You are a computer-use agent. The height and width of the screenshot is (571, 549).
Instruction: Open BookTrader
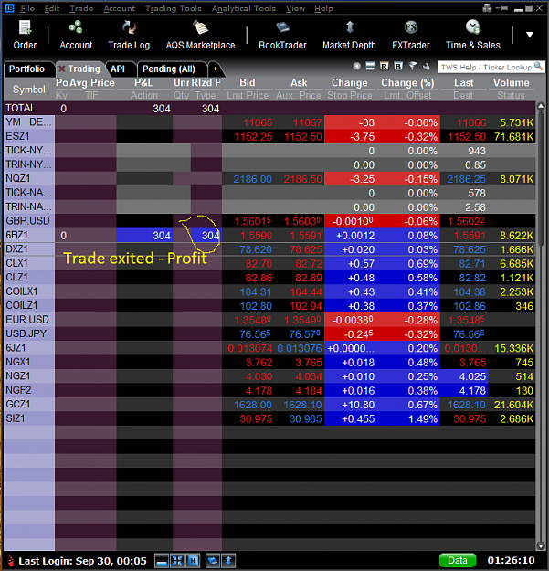(x=282, y=36)
